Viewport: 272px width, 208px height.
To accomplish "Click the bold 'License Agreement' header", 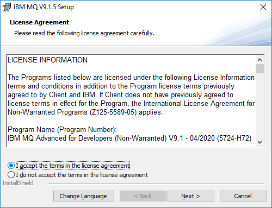I will click(x=39, y=22).
